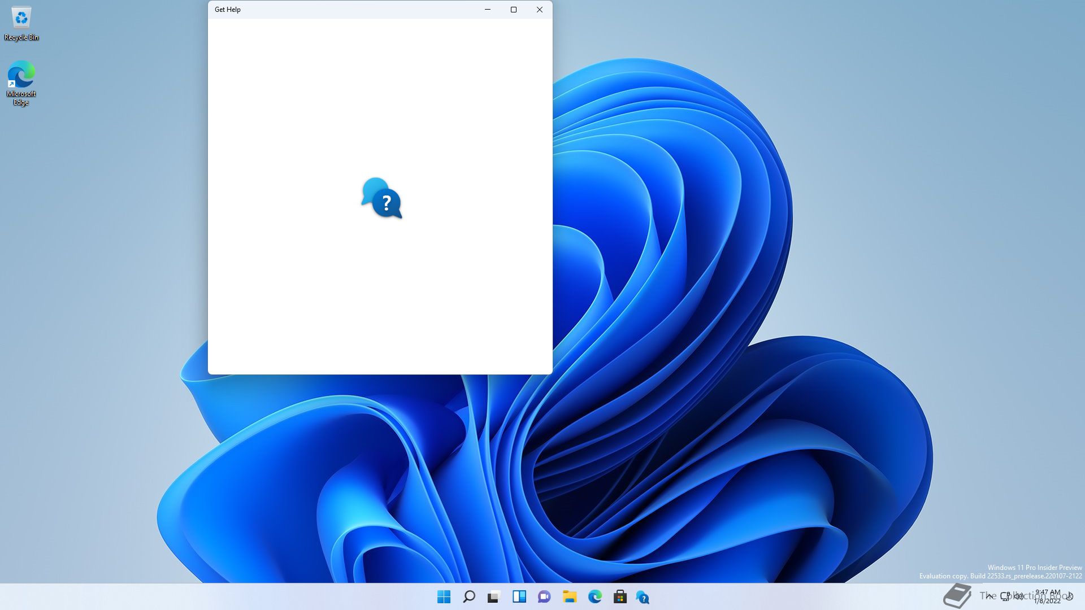Click the Get Help window title text
This screenshot has height=610, width=1085.
pyautogui.click(x=228, y=10)
